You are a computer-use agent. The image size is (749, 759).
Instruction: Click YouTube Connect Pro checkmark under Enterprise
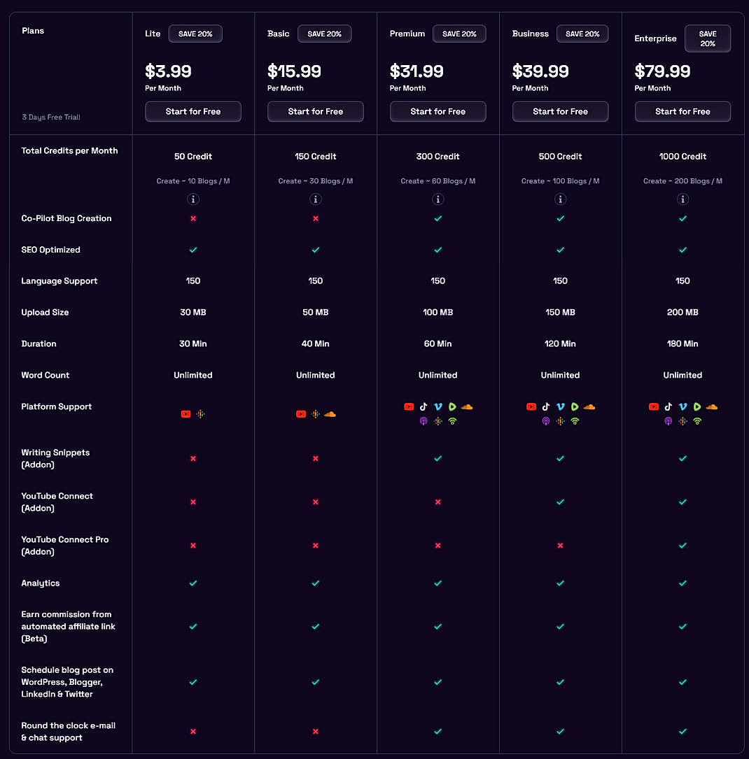(x=682, y=545)
